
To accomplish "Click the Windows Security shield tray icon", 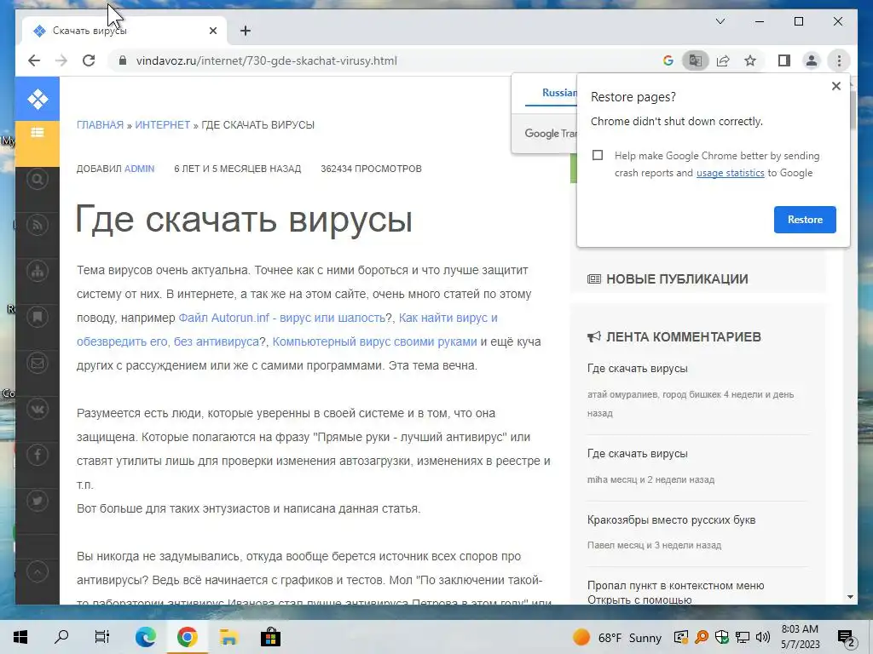I will coord(721,637).
